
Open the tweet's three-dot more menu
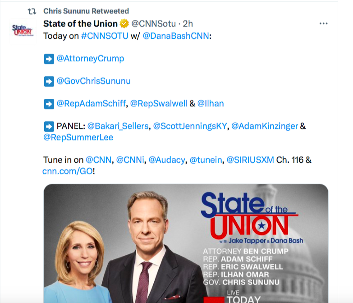pyautogui.click(x=323, y=24)
